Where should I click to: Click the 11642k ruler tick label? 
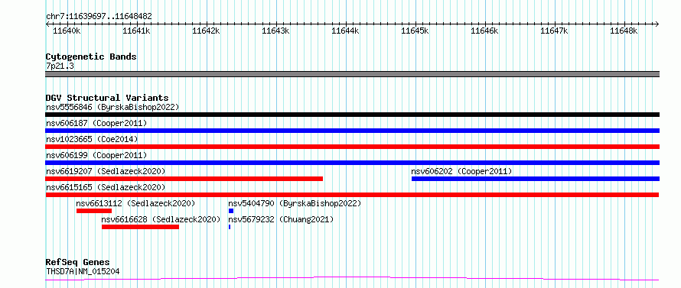[x=206, y=31]
